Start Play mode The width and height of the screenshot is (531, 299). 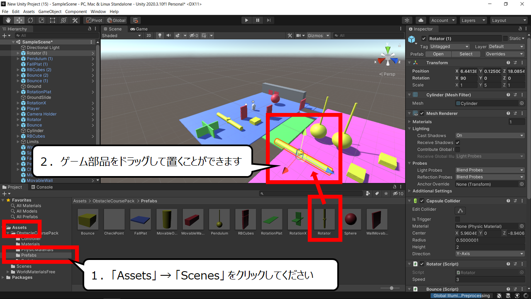tap(246, 20)
